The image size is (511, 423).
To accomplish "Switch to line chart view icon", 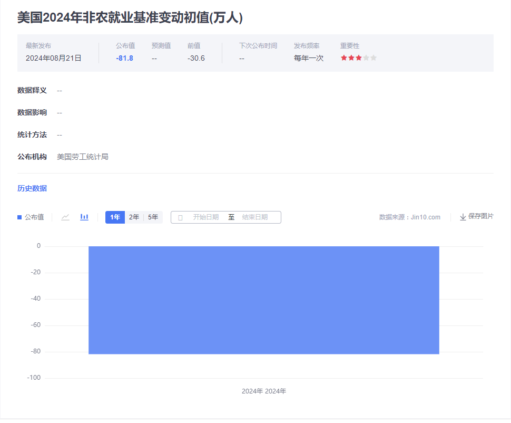I will 65,217.
